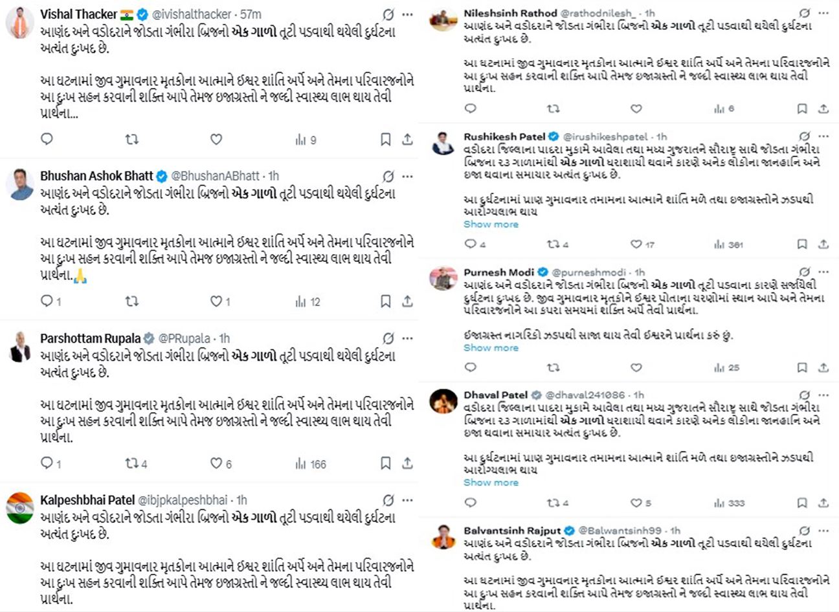Open Balvantsinh Rajput's avatar
This screenshot has width=839, height=612.
click(x=443, y=536)
